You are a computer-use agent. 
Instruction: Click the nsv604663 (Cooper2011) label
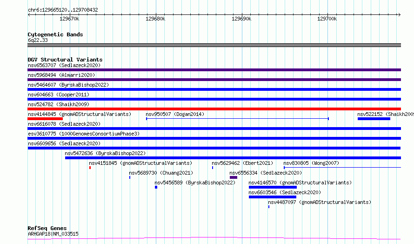pyautogui.click(x=59, y=95)
